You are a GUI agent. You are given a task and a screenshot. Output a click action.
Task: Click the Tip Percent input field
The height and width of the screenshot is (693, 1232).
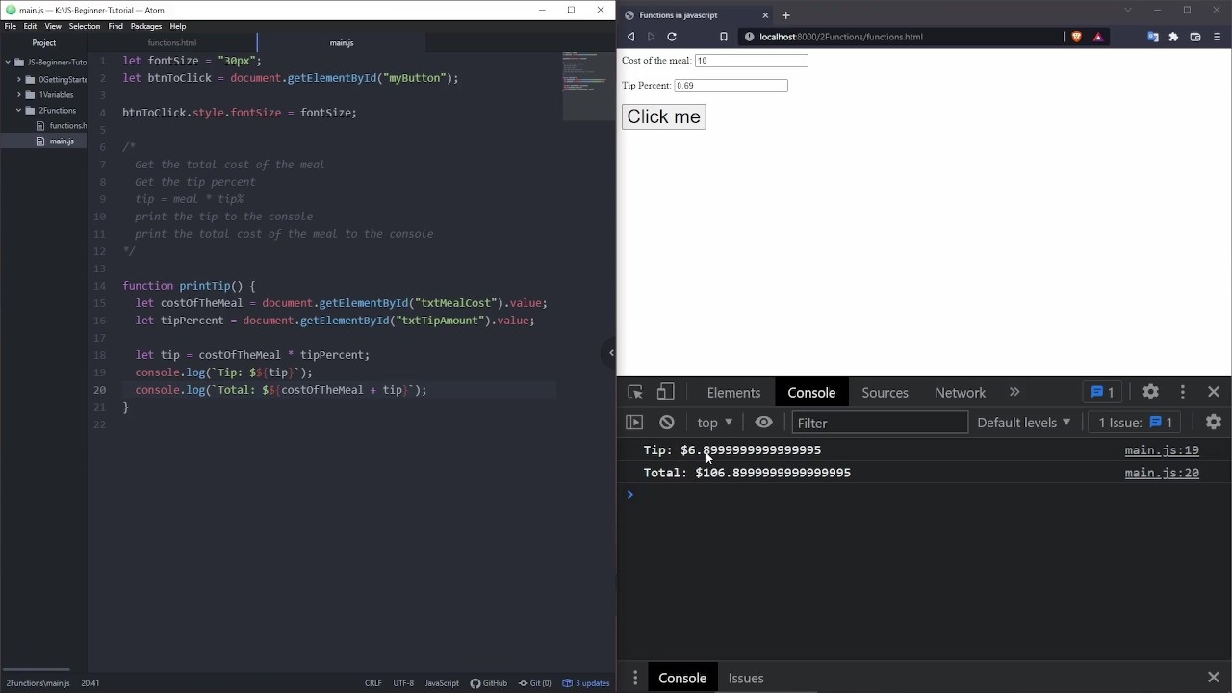pos(731,86)
